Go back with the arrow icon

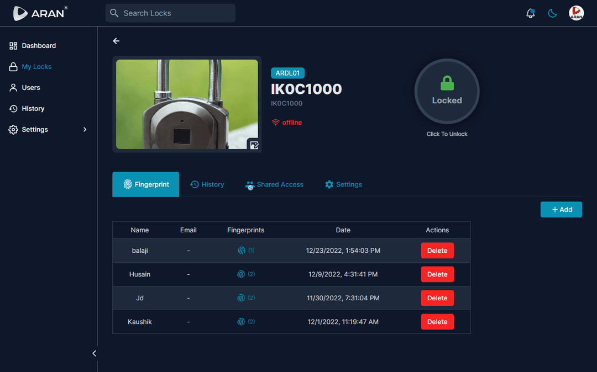tap(116, 41)
